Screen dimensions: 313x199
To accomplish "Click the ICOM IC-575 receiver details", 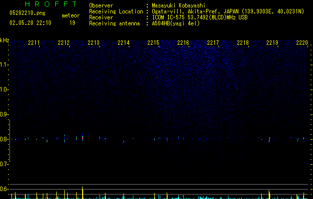I will pos(200,17).
